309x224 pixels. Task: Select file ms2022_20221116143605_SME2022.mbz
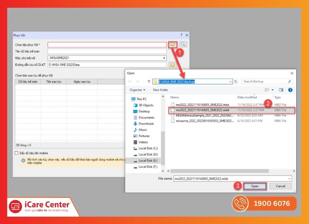click(232, 105)
